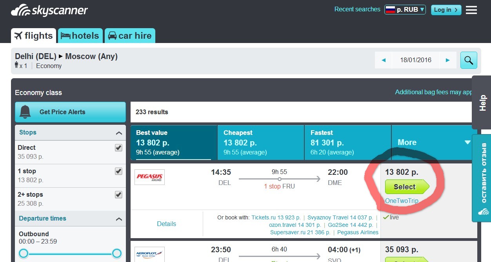This screenshot has height=262, width=491.
Task: Uncheck the Direct flights checkbox
Action: (x=118, y=148)
